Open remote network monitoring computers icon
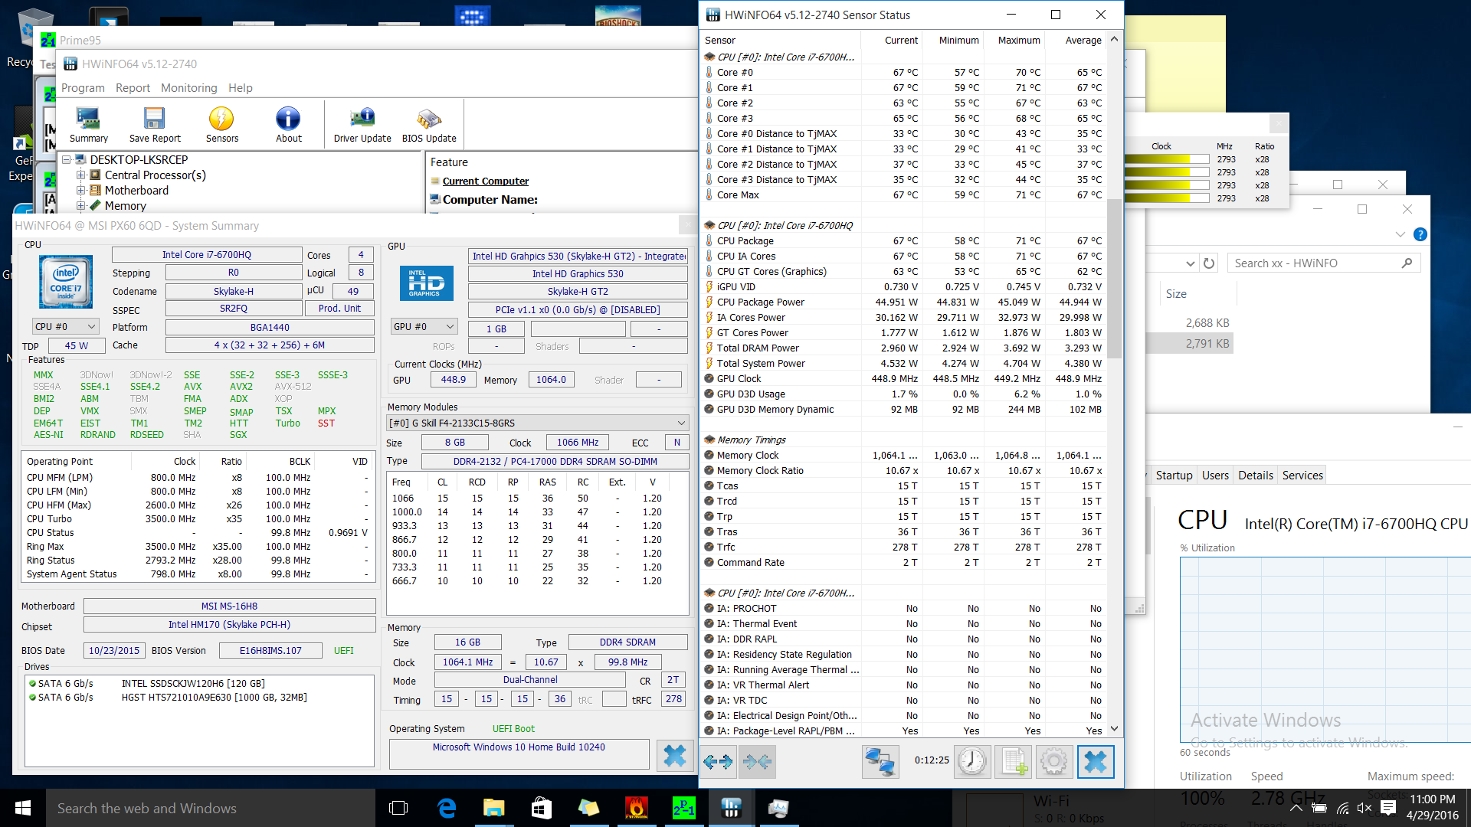The image size is (1471, 827). [880, 761]
